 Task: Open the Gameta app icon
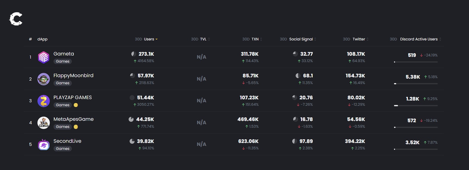(x=44, y=57)
